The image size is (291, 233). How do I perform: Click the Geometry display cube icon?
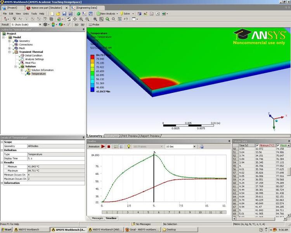point(45,24)
